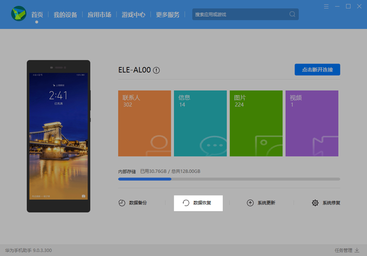This screenshot has width=367, height=256.
Task: Select the 游戏中心 tab
Action: 133,15
